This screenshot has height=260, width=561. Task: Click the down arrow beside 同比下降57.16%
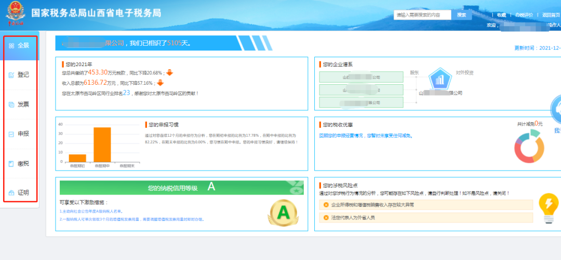point(161,83)
